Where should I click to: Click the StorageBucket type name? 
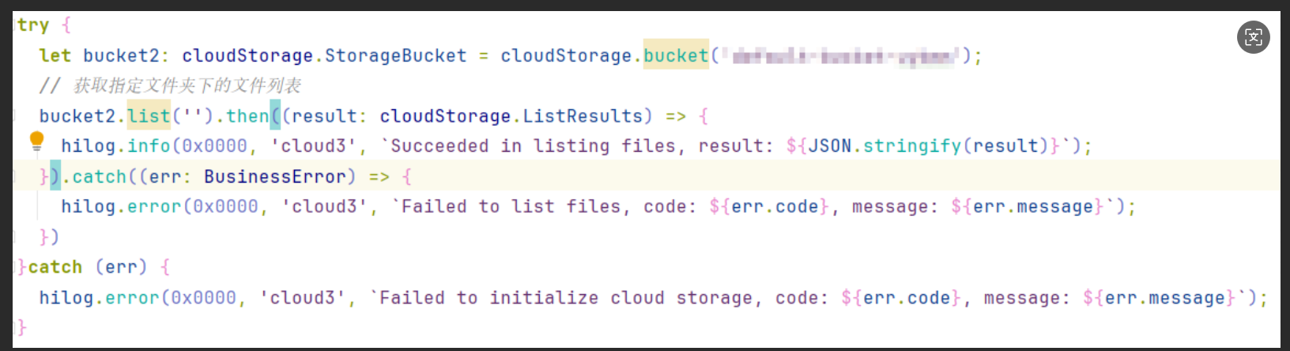click(x=396, y=55)
